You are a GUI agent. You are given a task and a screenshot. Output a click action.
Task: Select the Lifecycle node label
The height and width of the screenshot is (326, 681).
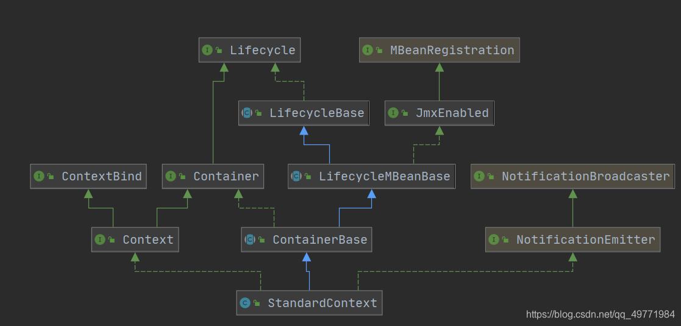coord(263,51)
